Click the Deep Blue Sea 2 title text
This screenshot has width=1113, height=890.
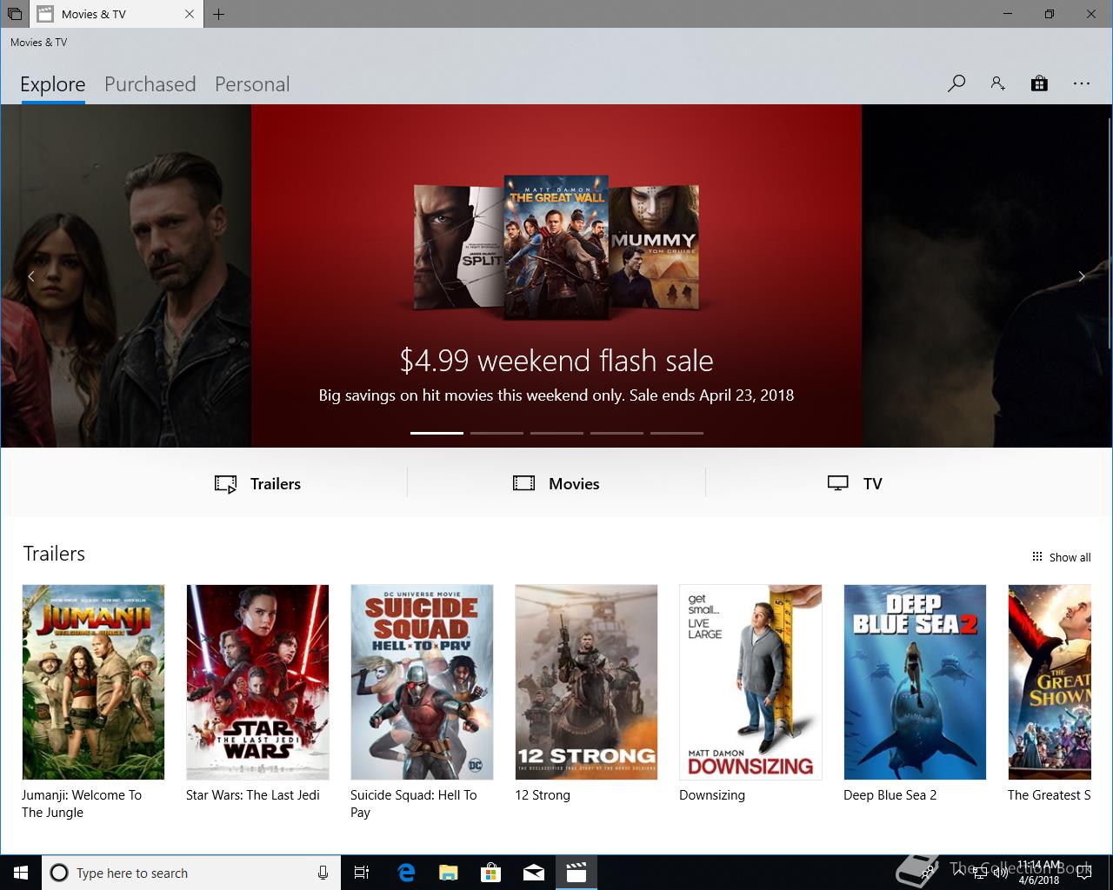click(890, 795)
